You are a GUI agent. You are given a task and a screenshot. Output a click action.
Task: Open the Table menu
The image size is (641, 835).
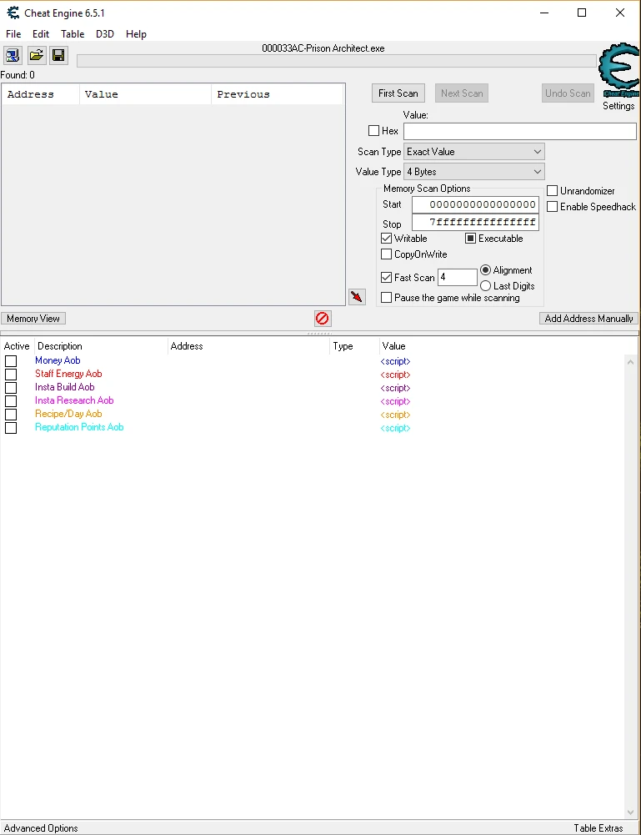(73, 34)
